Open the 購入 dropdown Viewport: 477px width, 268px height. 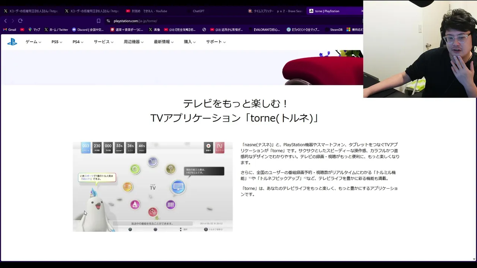point(190,42)
